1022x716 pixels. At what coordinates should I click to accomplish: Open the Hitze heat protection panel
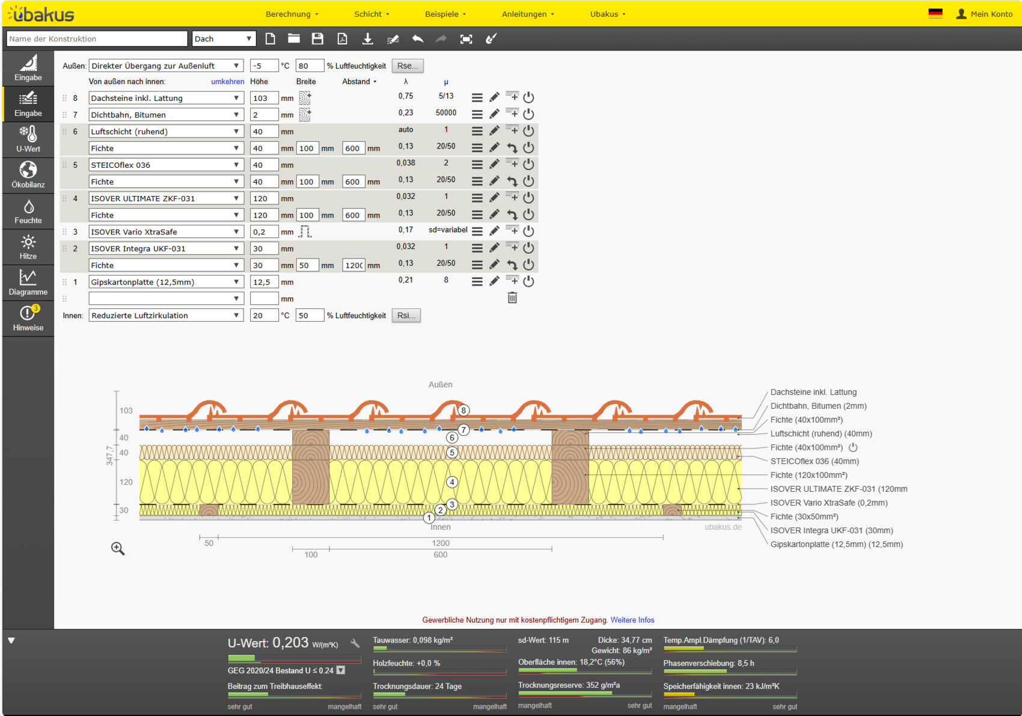pyautogui.click(x=28, y=247)
